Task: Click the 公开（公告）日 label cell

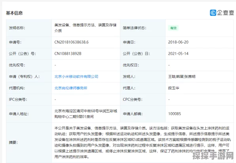Action: pyautogui.click(x=143, y=54)
